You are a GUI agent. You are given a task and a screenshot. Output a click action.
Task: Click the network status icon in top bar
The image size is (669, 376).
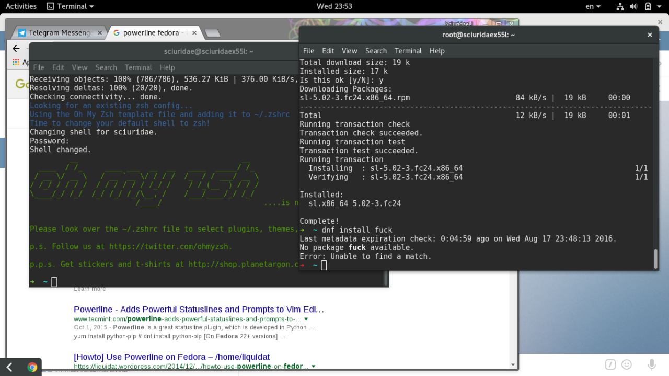pos(620,6)
